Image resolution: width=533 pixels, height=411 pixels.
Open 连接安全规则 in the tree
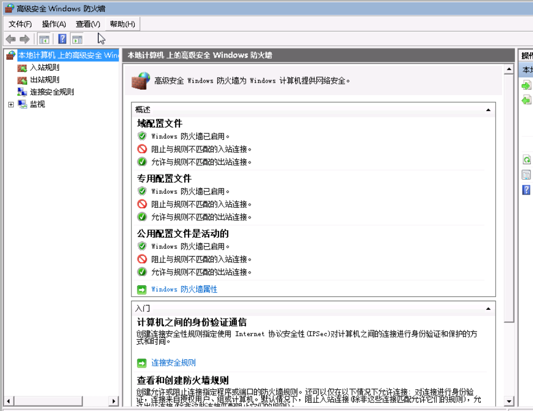tap(52, 92)
